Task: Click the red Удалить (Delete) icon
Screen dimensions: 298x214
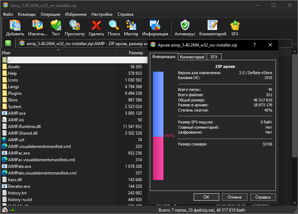Action: (x=96, y=25)
